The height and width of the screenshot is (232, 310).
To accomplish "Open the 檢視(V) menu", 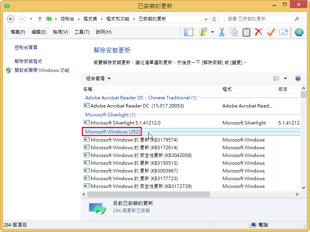I will [60, 32].
